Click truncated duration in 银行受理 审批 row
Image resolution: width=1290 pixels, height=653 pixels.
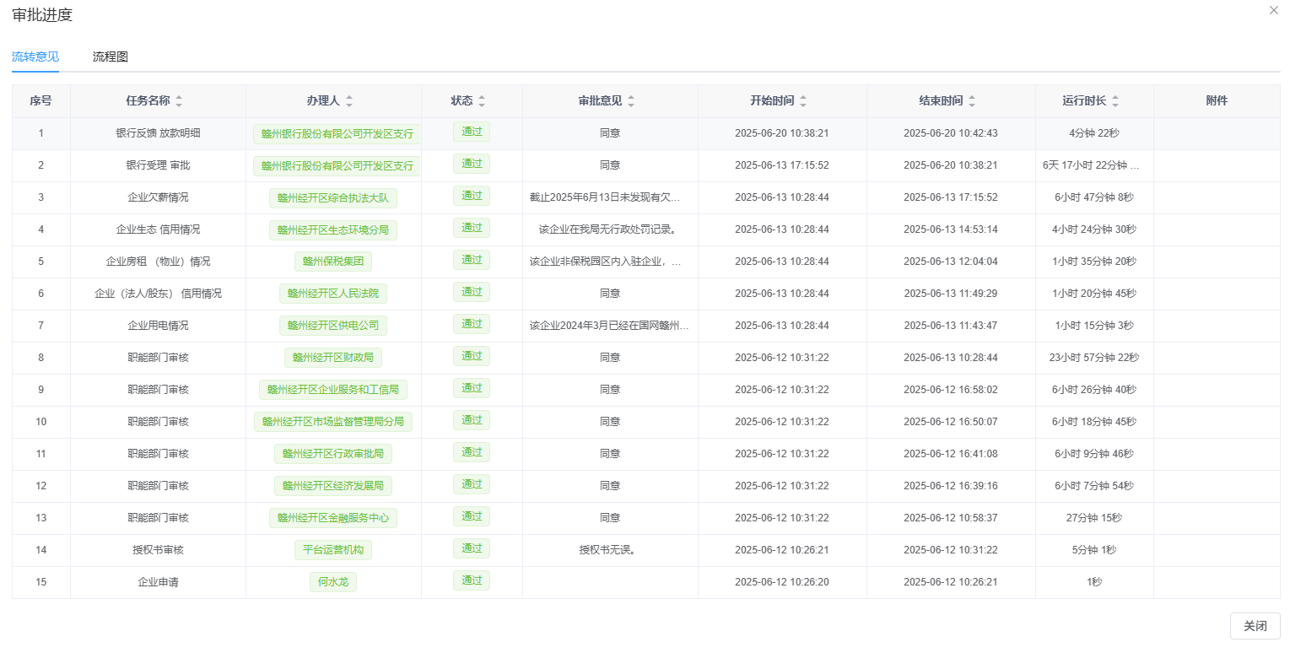1093,165
